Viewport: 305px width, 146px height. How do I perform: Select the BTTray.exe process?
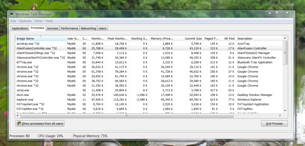pyautogui.click(x=149, y=62)
